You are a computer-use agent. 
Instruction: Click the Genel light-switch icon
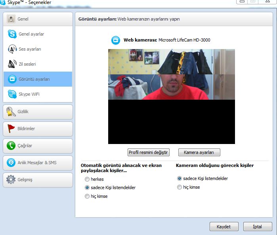click(11, 19)
